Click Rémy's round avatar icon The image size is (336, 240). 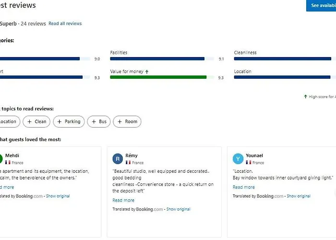(x=118, y=159)
